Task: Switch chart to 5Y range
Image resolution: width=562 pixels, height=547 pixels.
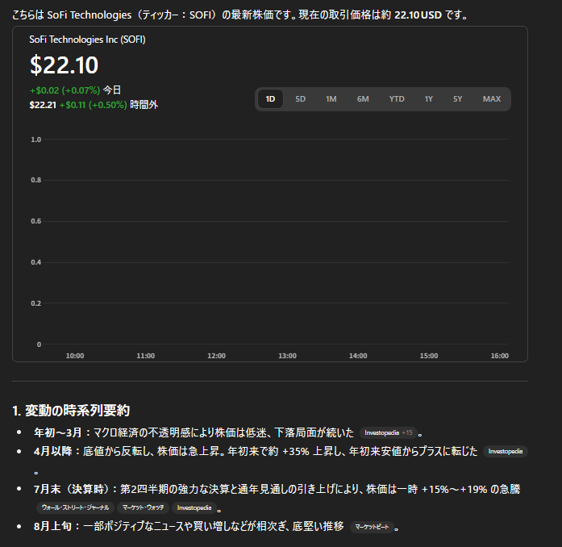Action: (x=458, y=99)
